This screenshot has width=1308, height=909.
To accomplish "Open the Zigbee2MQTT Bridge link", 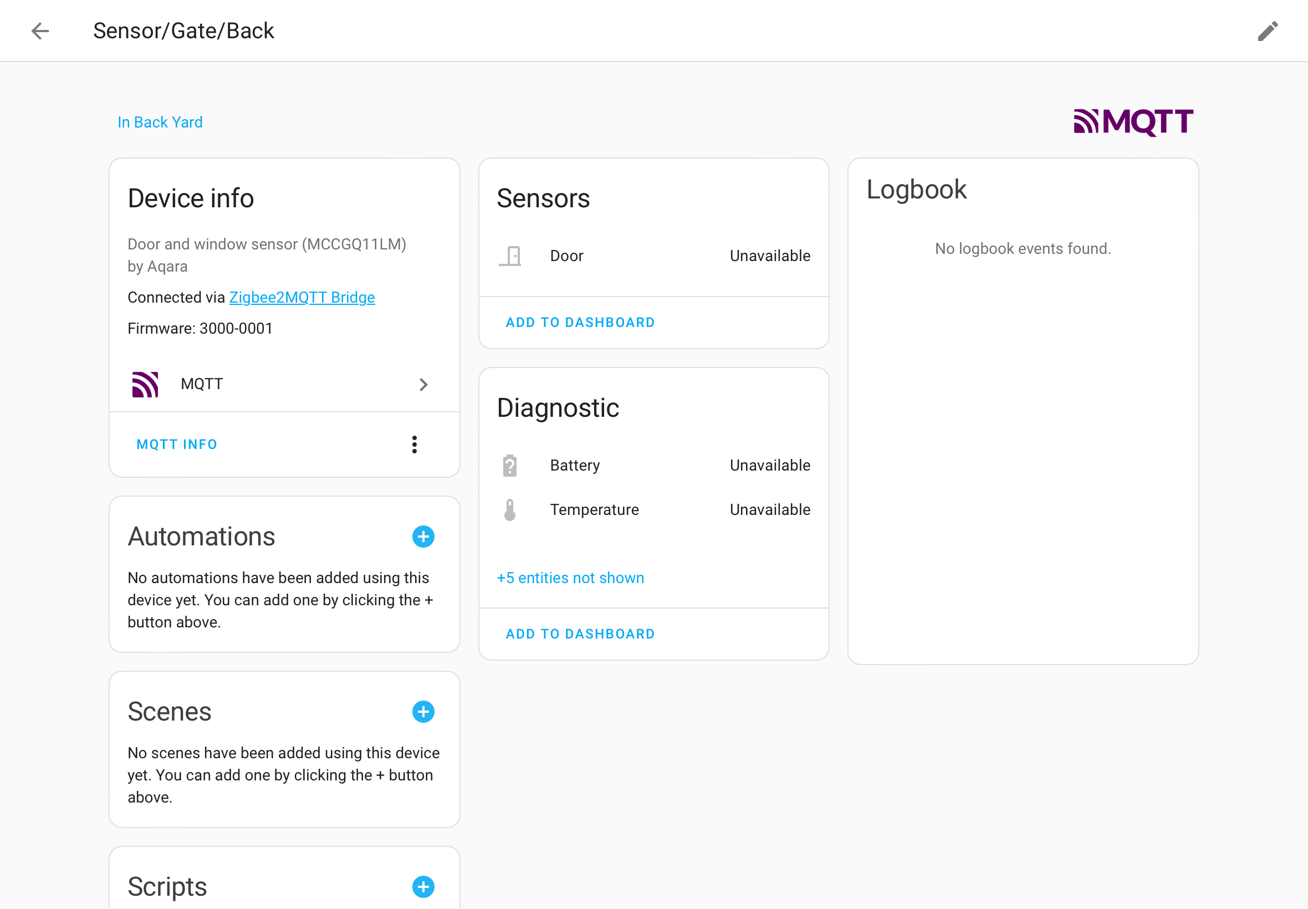I will tap(302, 297).
